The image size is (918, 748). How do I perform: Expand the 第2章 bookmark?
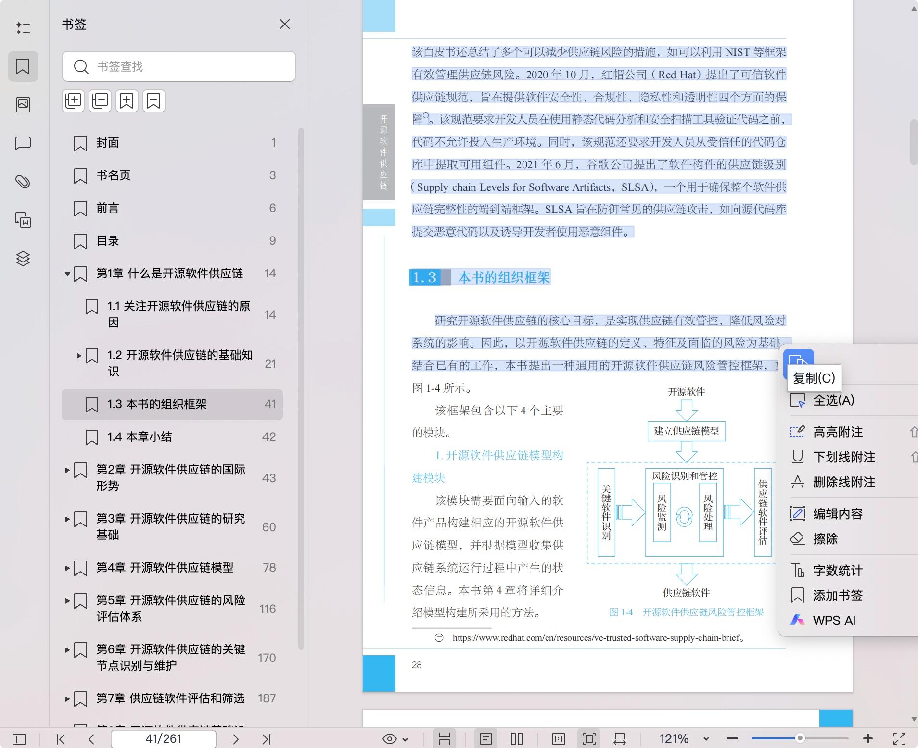67,470
